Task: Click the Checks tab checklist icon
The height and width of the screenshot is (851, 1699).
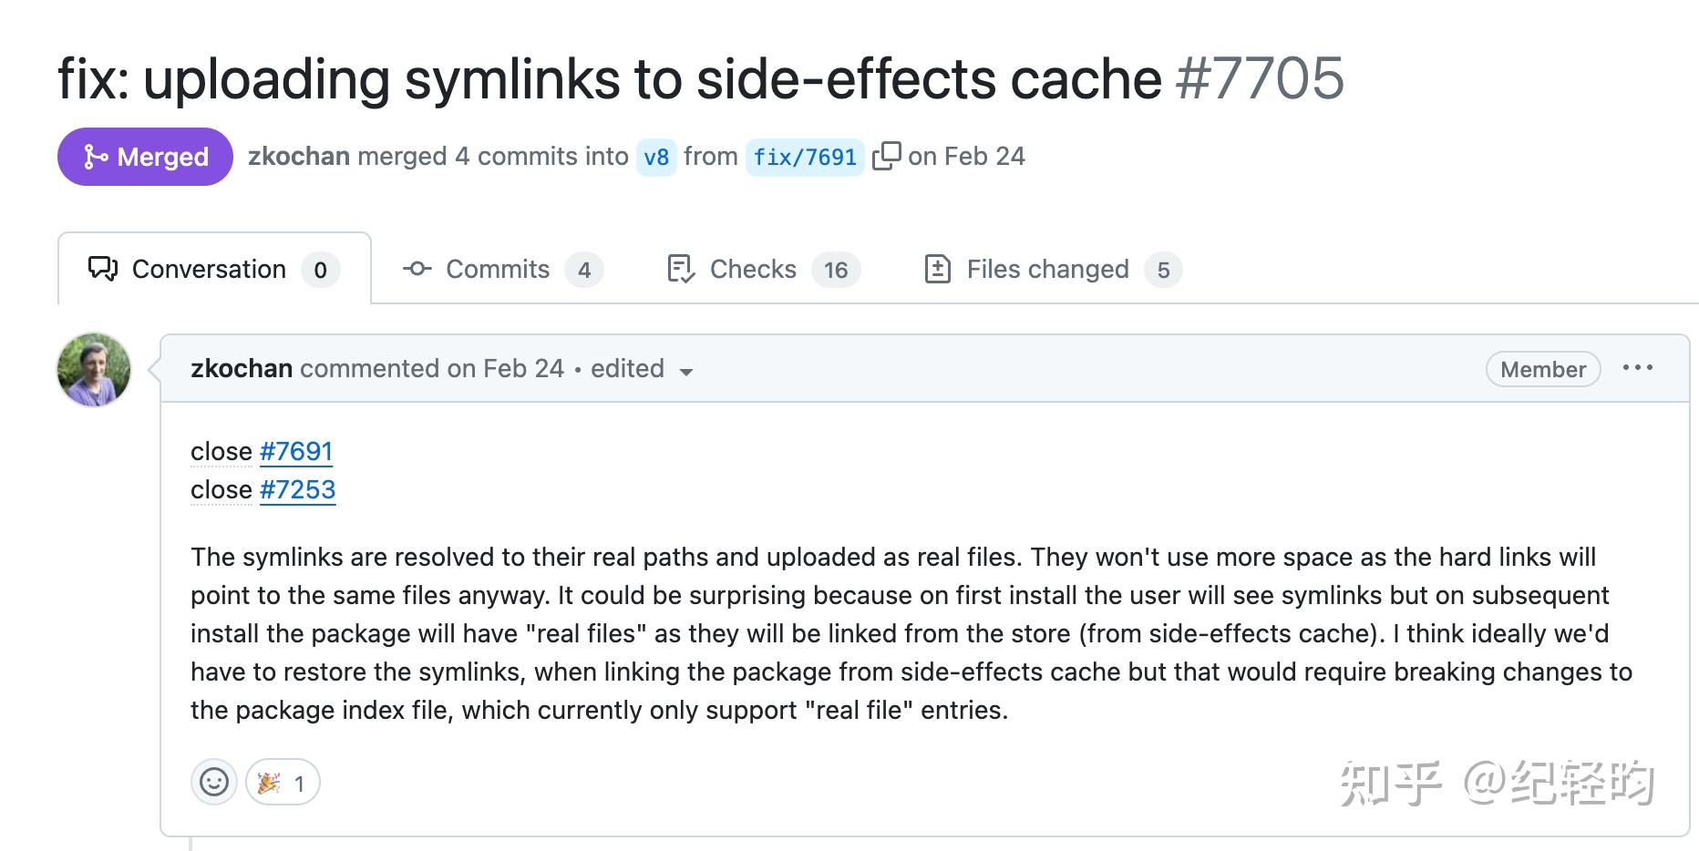Action: [681, 269]
